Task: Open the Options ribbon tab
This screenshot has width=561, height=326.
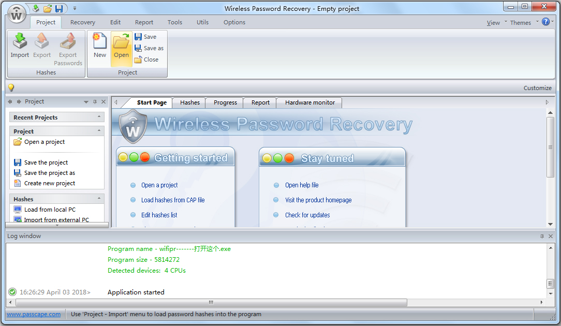Action: coord(234,22)
